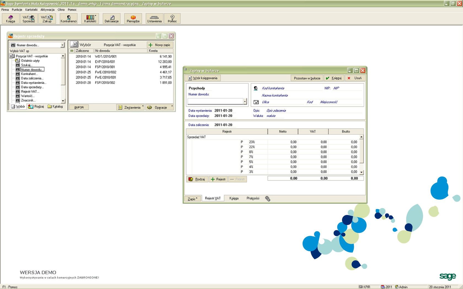Select Szukaj... in the VAT tree
Viewport: 463px width, 289px height.
point(27,65)
